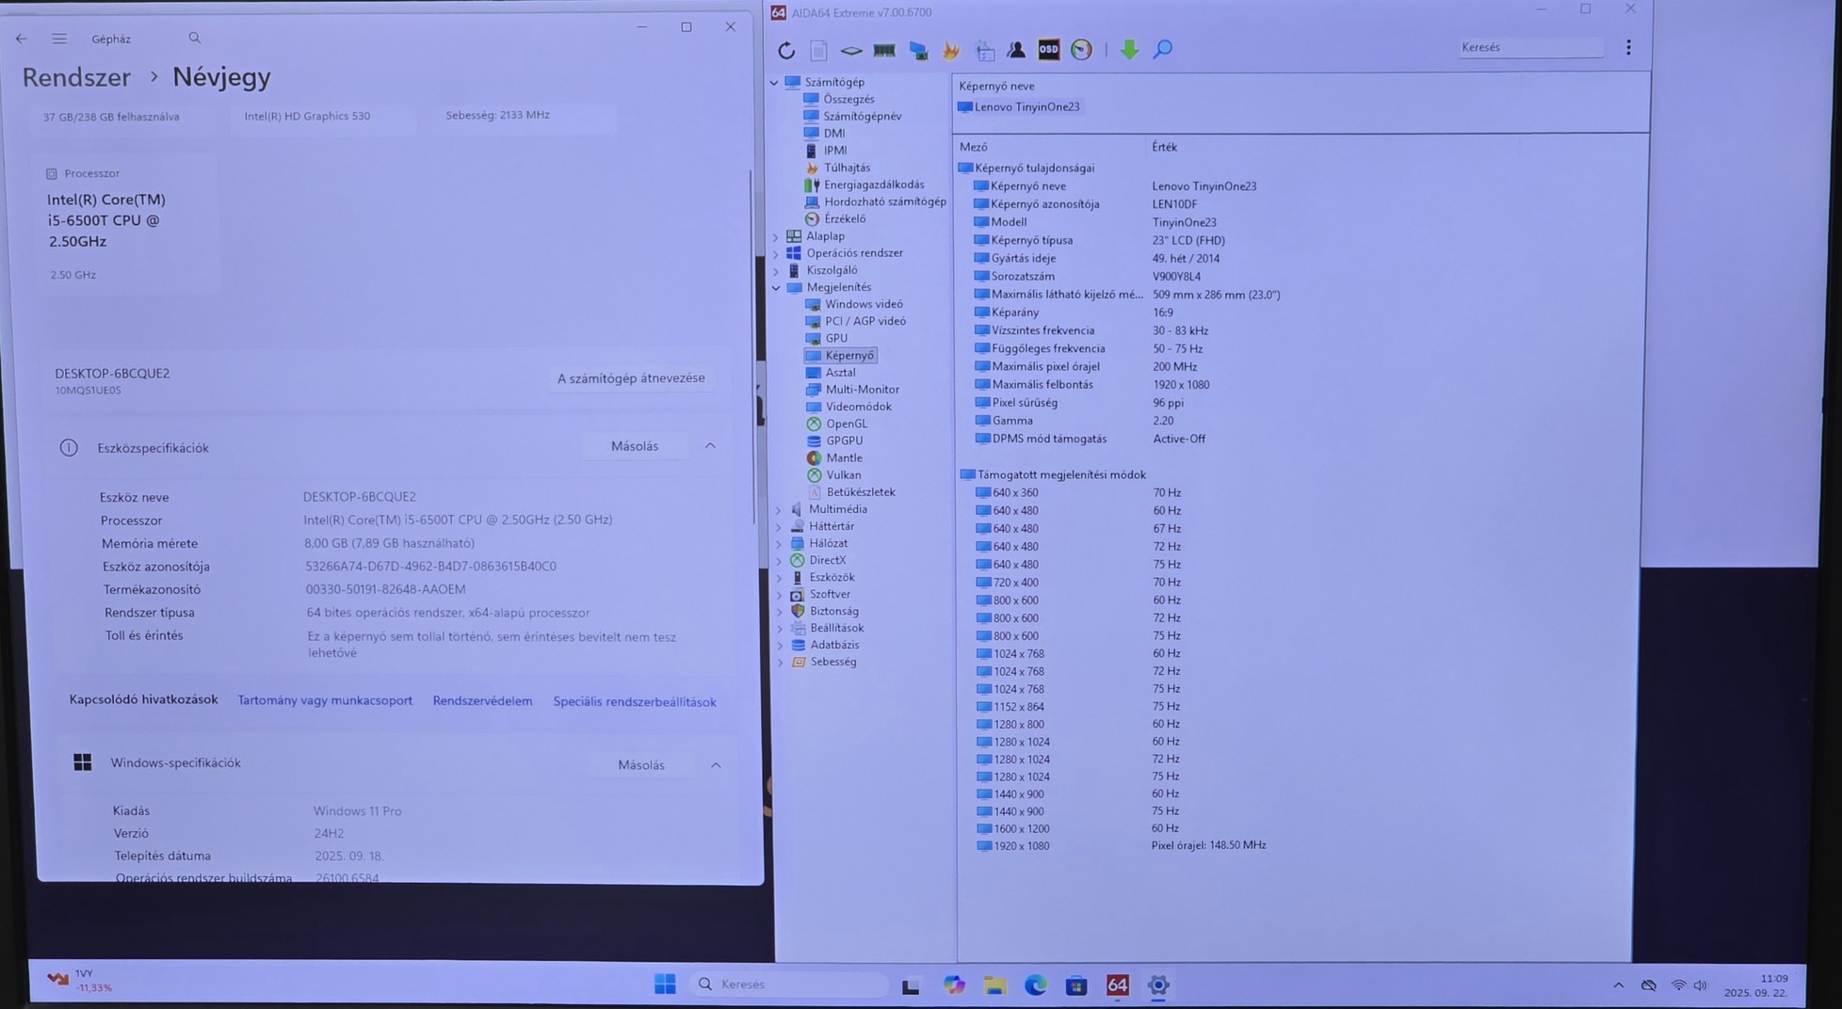Expand the Multimédia tree node
This screenshot has width=1842, height=1009.
coord(779,509)
